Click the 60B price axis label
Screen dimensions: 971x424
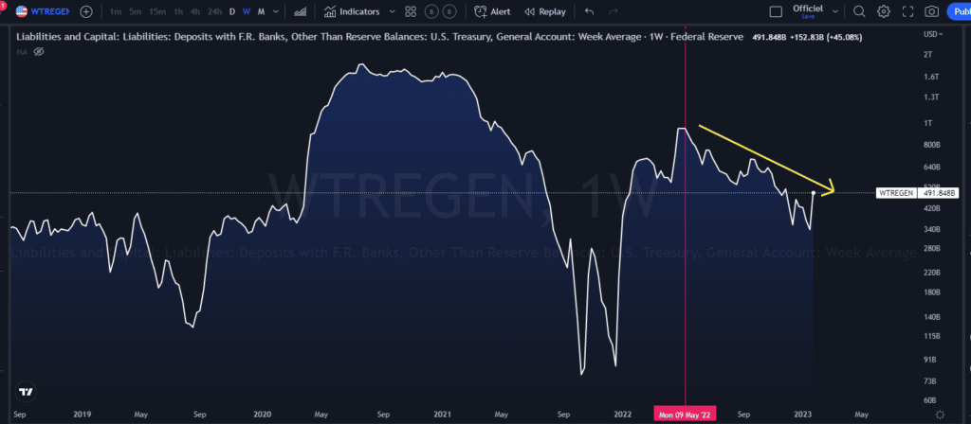[931, 400]
